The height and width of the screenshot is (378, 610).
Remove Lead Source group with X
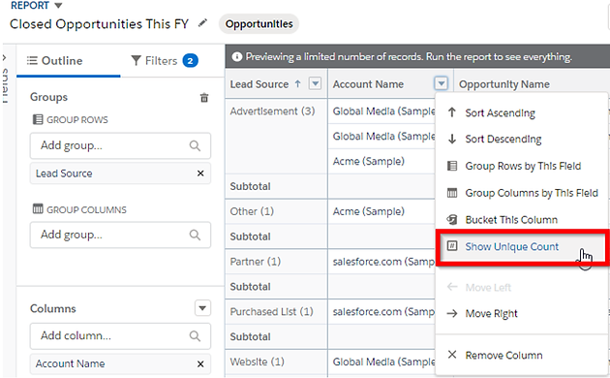(x=200, y=173)
